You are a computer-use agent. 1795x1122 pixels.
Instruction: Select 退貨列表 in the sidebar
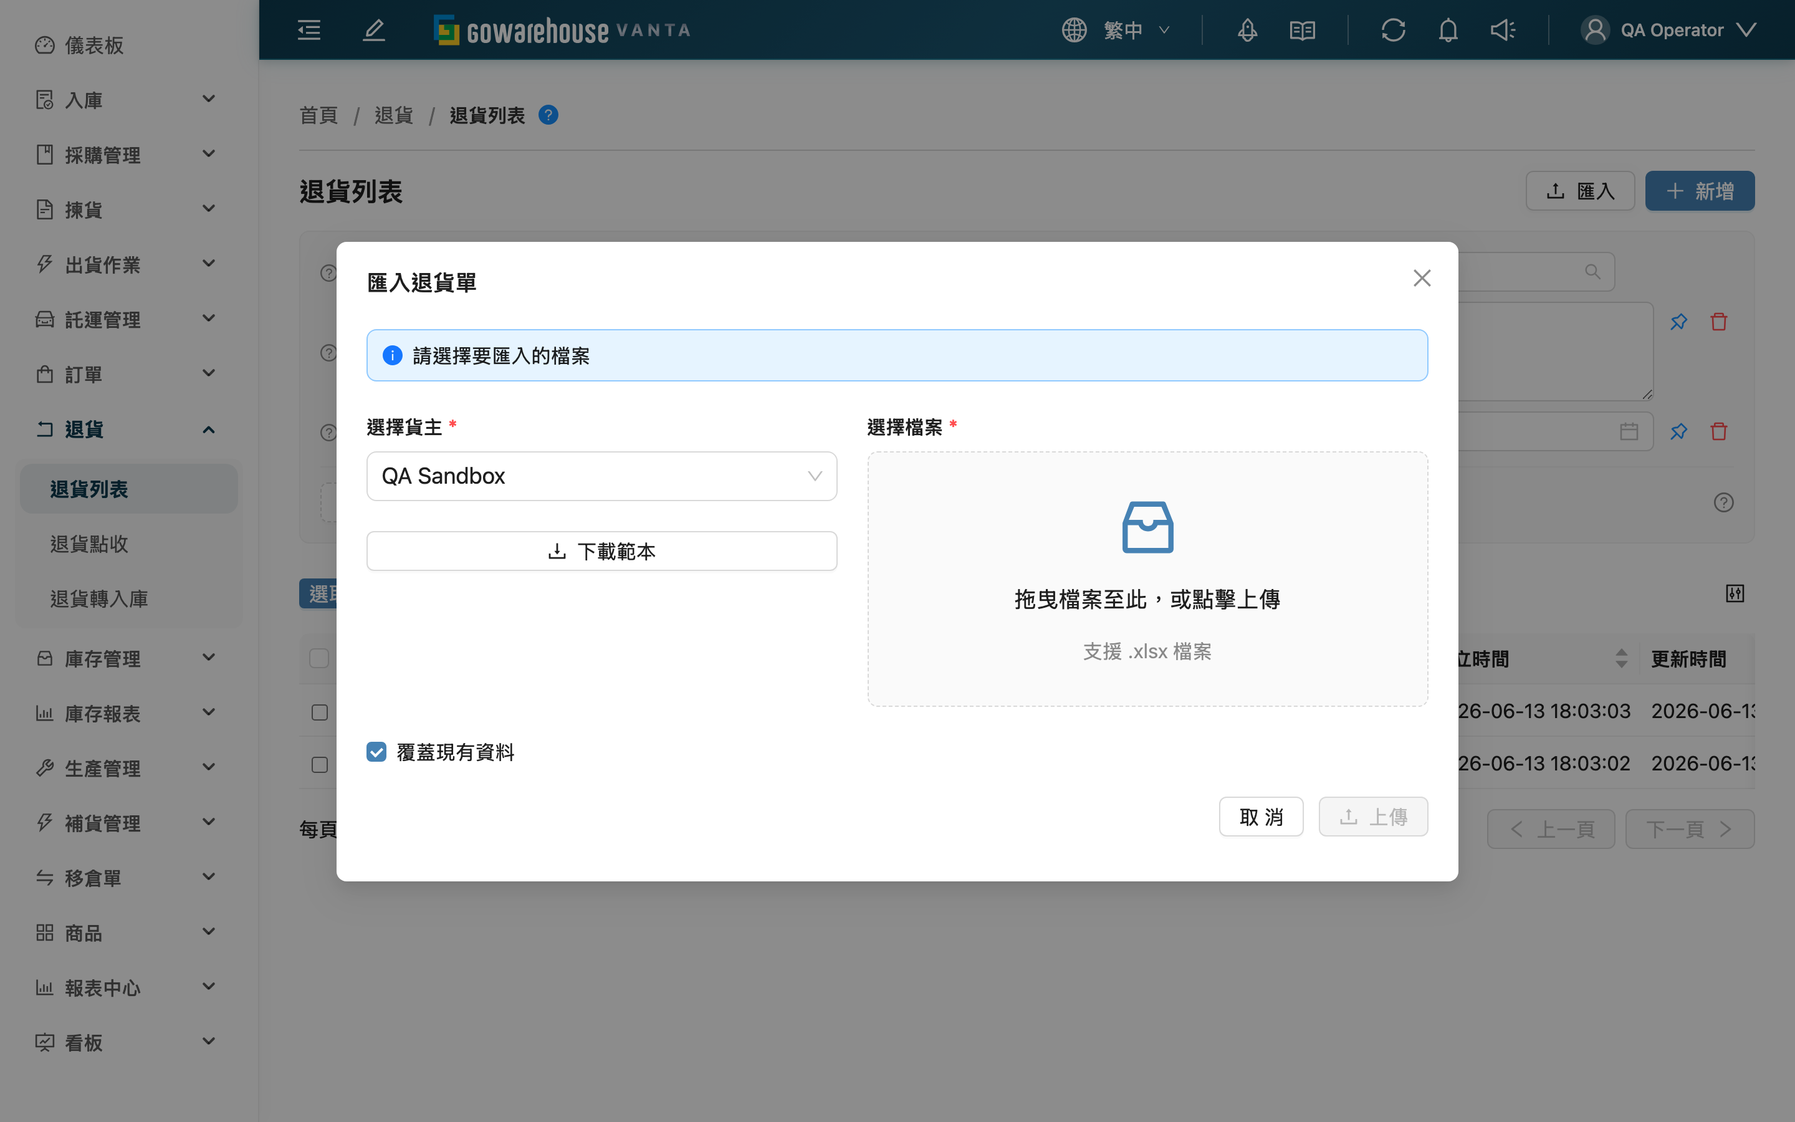pyautogui.click(x=129, y=489)
